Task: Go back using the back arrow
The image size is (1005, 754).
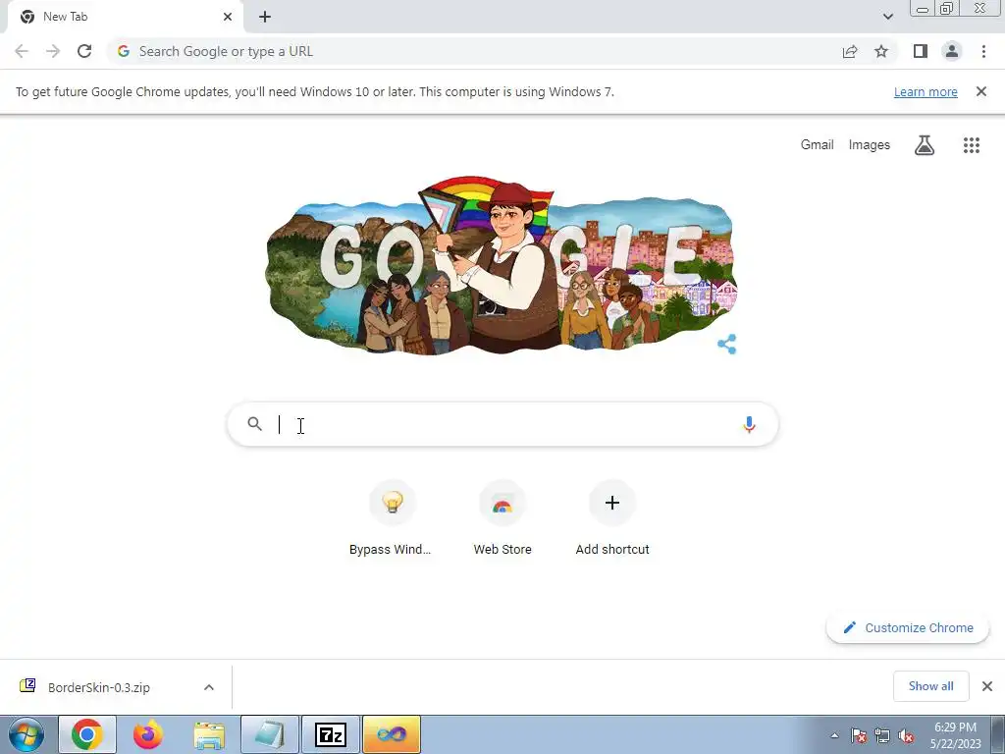Action: tap(22, 51)
